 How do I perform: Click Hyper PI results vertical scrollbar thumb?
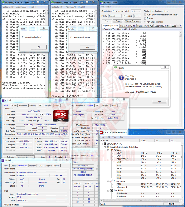180,35
